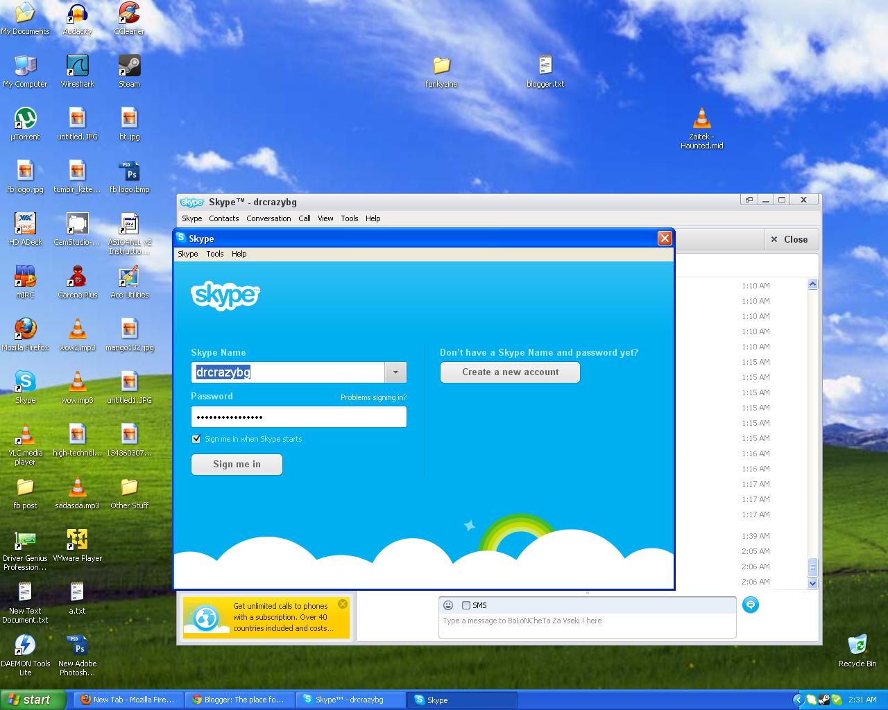Switch to Skype drcrazybg taskbar item
The width and height of the screenshot is (888, 710).
351,700
